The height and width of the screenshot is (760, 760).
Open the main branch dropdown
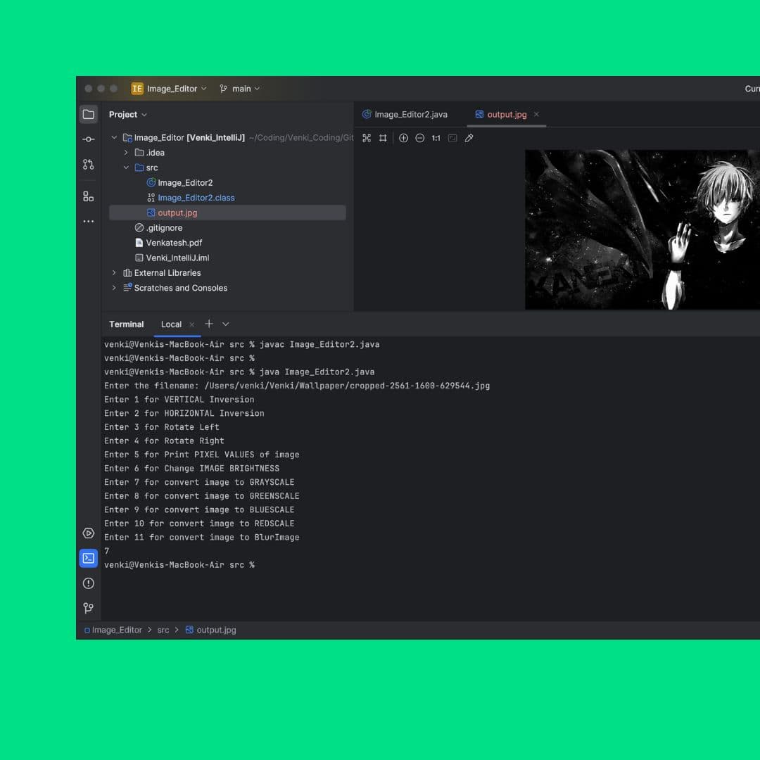pos(240,89)
